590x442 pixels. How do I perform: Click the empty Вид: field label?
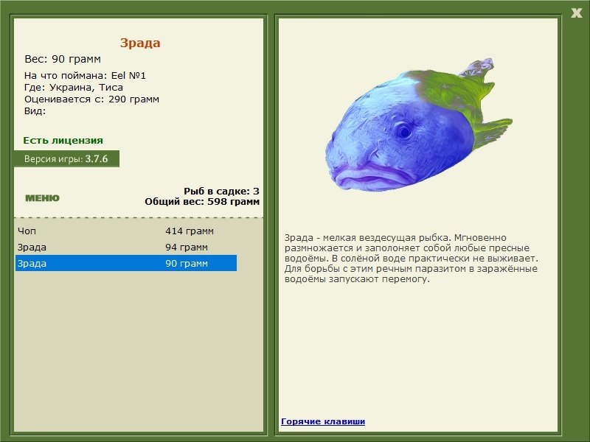click(x=35, y=110)
